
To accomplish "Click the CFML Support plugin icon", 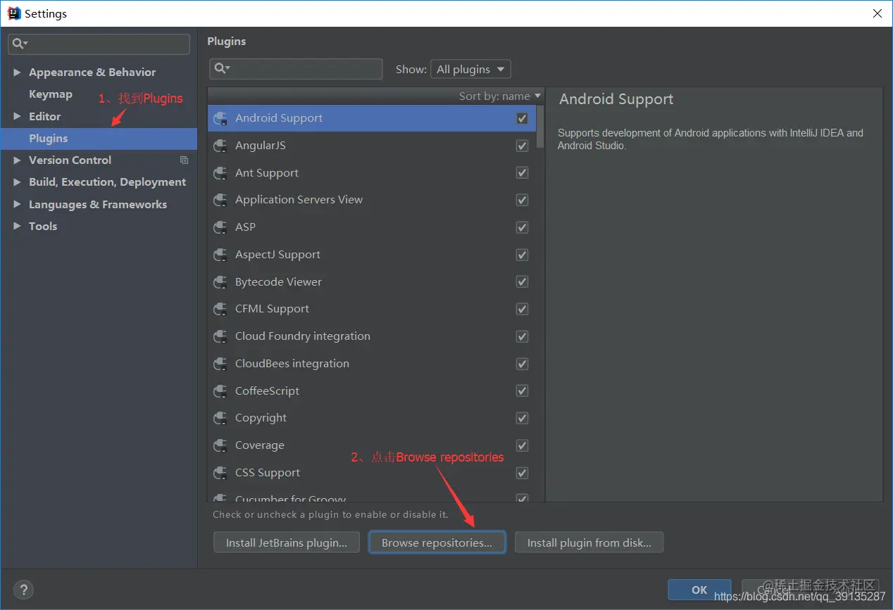I will (x=220, y=309).
